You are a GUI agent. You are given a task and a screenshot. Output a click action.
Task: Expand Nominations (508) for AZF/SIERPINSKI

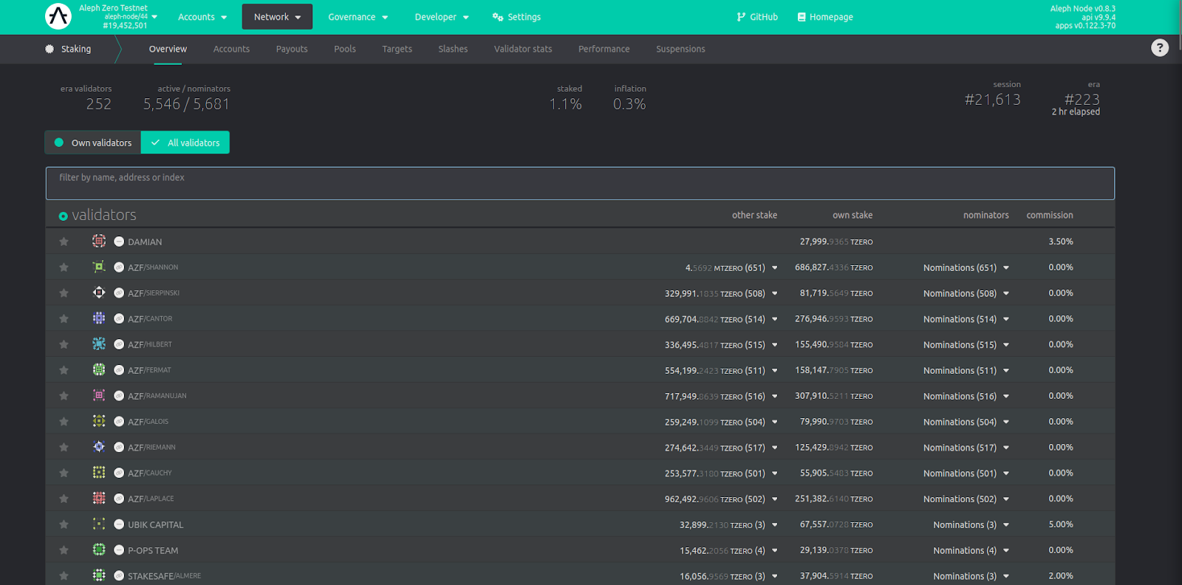(966, 294)
